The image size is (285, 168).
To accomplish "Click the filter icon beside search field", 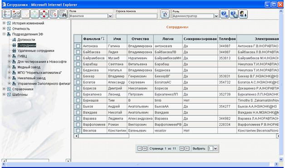I will 165,14.
